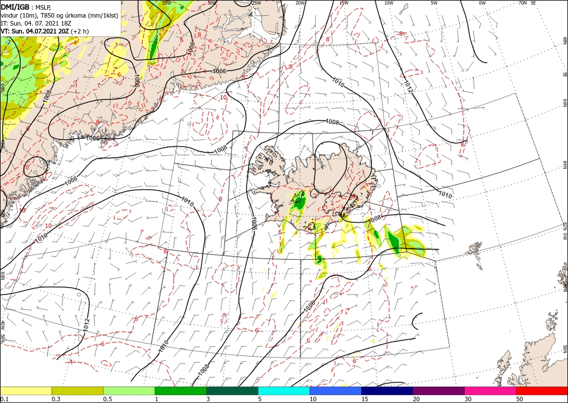Click the '0.5' legend value
Screen dimensions: 568x403
point(107,399)
